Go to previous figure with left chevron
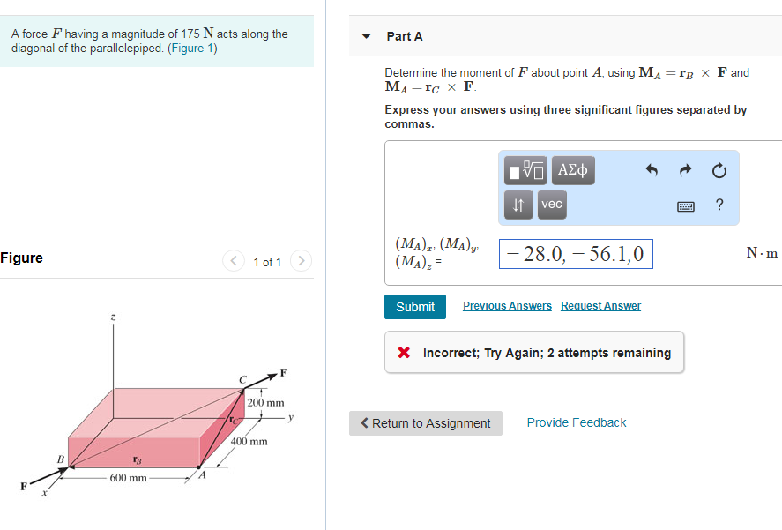 [x=233, y=261]
